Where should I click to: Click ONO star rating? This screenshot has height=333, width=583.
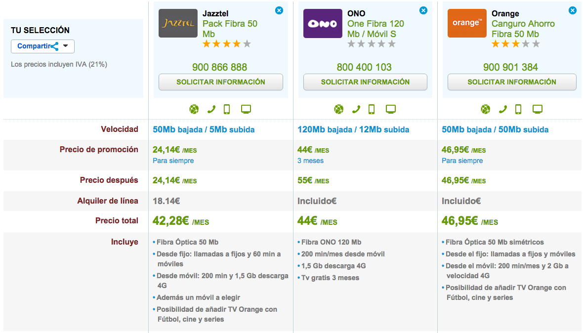372,44
